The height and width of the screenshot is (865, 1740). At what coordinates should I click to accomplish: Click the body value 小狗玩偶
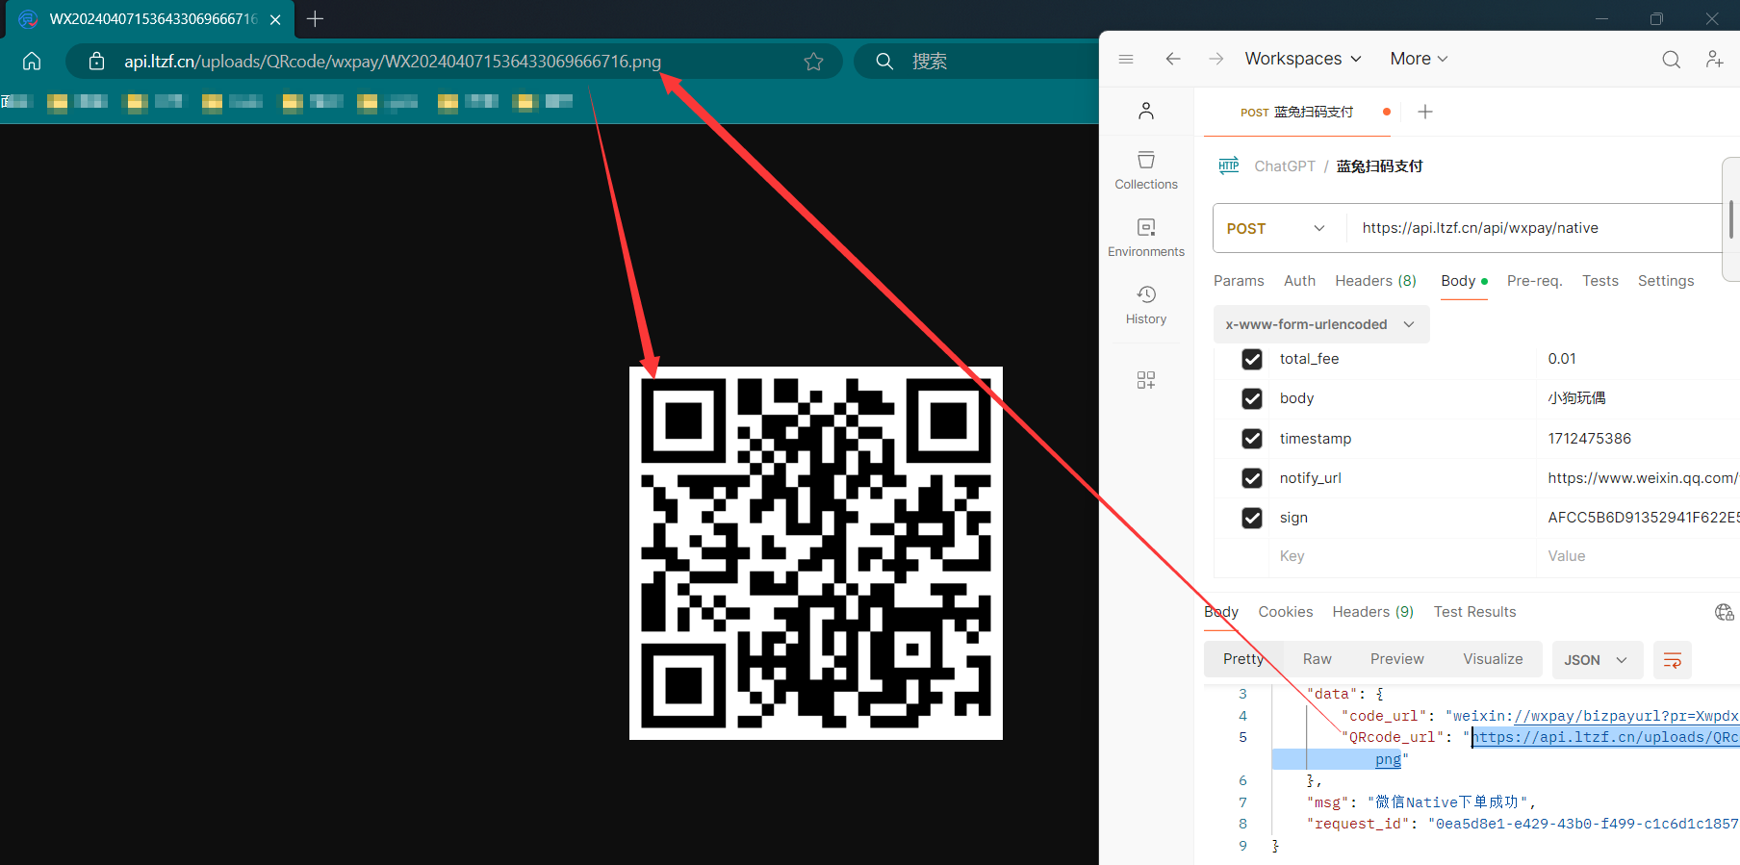[x=1576, y=398]
